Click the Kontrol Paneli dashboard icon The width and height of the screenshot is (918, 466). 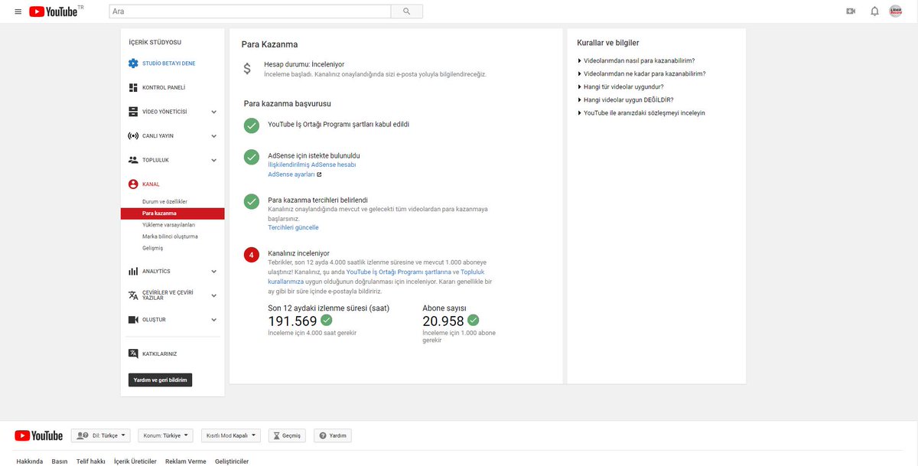pos(133,87)
